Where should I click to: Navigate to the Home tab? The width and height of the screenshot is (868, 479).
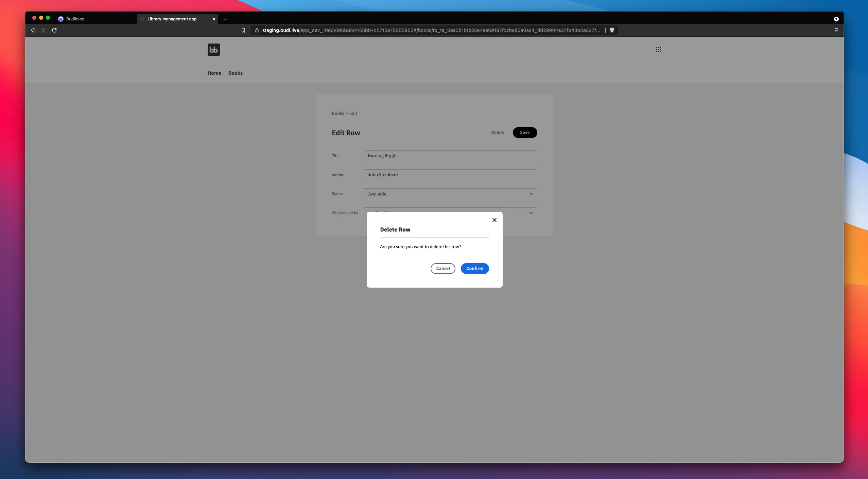[x=214, y=73]
